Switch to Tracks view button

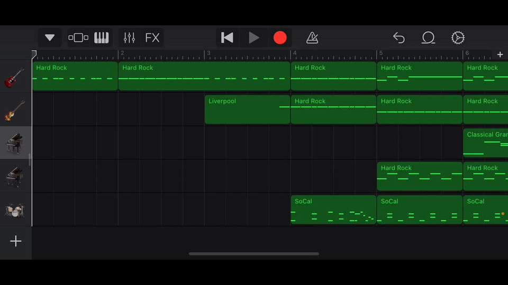[x=78, y=38]
